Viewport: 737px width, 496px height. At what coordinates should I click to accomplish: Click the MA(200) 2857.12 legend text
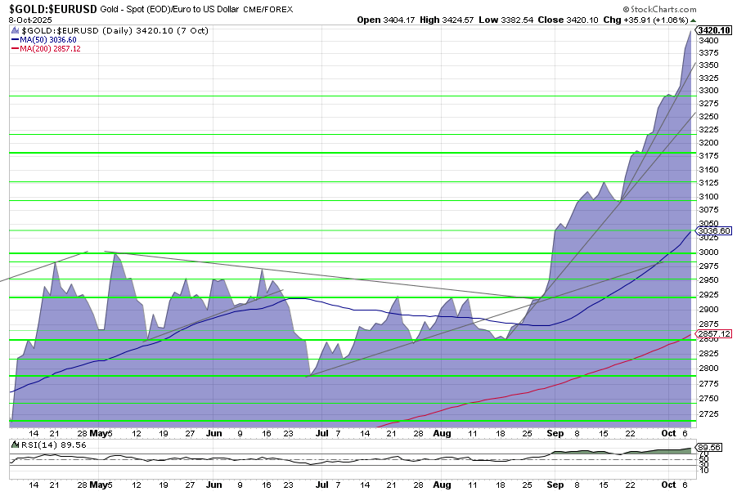pos(51,49)
